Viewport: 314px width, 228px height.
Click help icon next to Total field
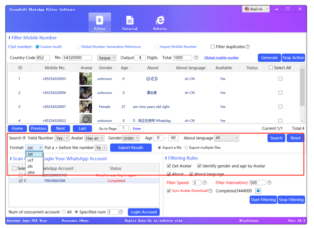pyautogui.click(x=196, y=58)
